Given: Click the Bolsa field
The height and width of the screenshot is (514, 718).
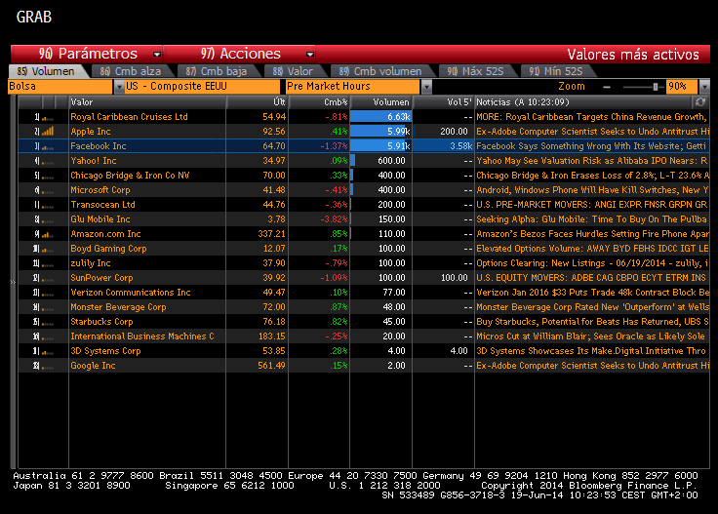Looking at the screenshot, I should point(60,87).
